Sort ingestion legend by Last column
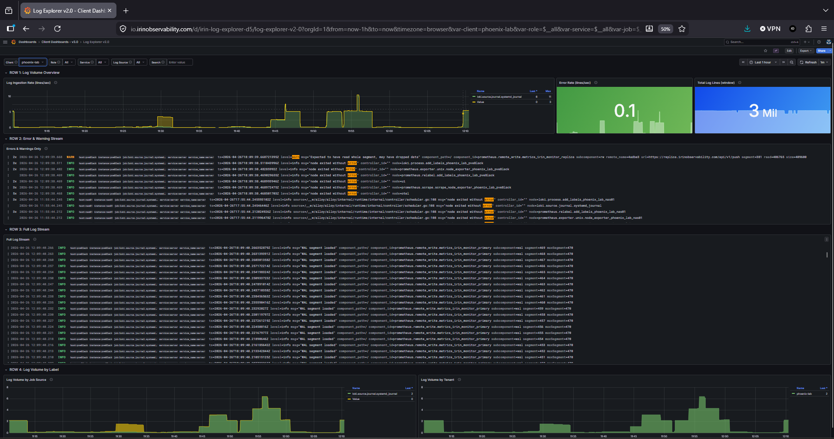Image resolution: width=834 pixels, height=439 pixels. [x=533, y=91]
